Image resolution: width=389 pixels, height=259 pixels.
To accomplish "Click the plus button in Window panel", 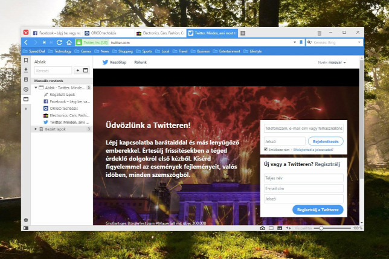I will click(78, 71).
